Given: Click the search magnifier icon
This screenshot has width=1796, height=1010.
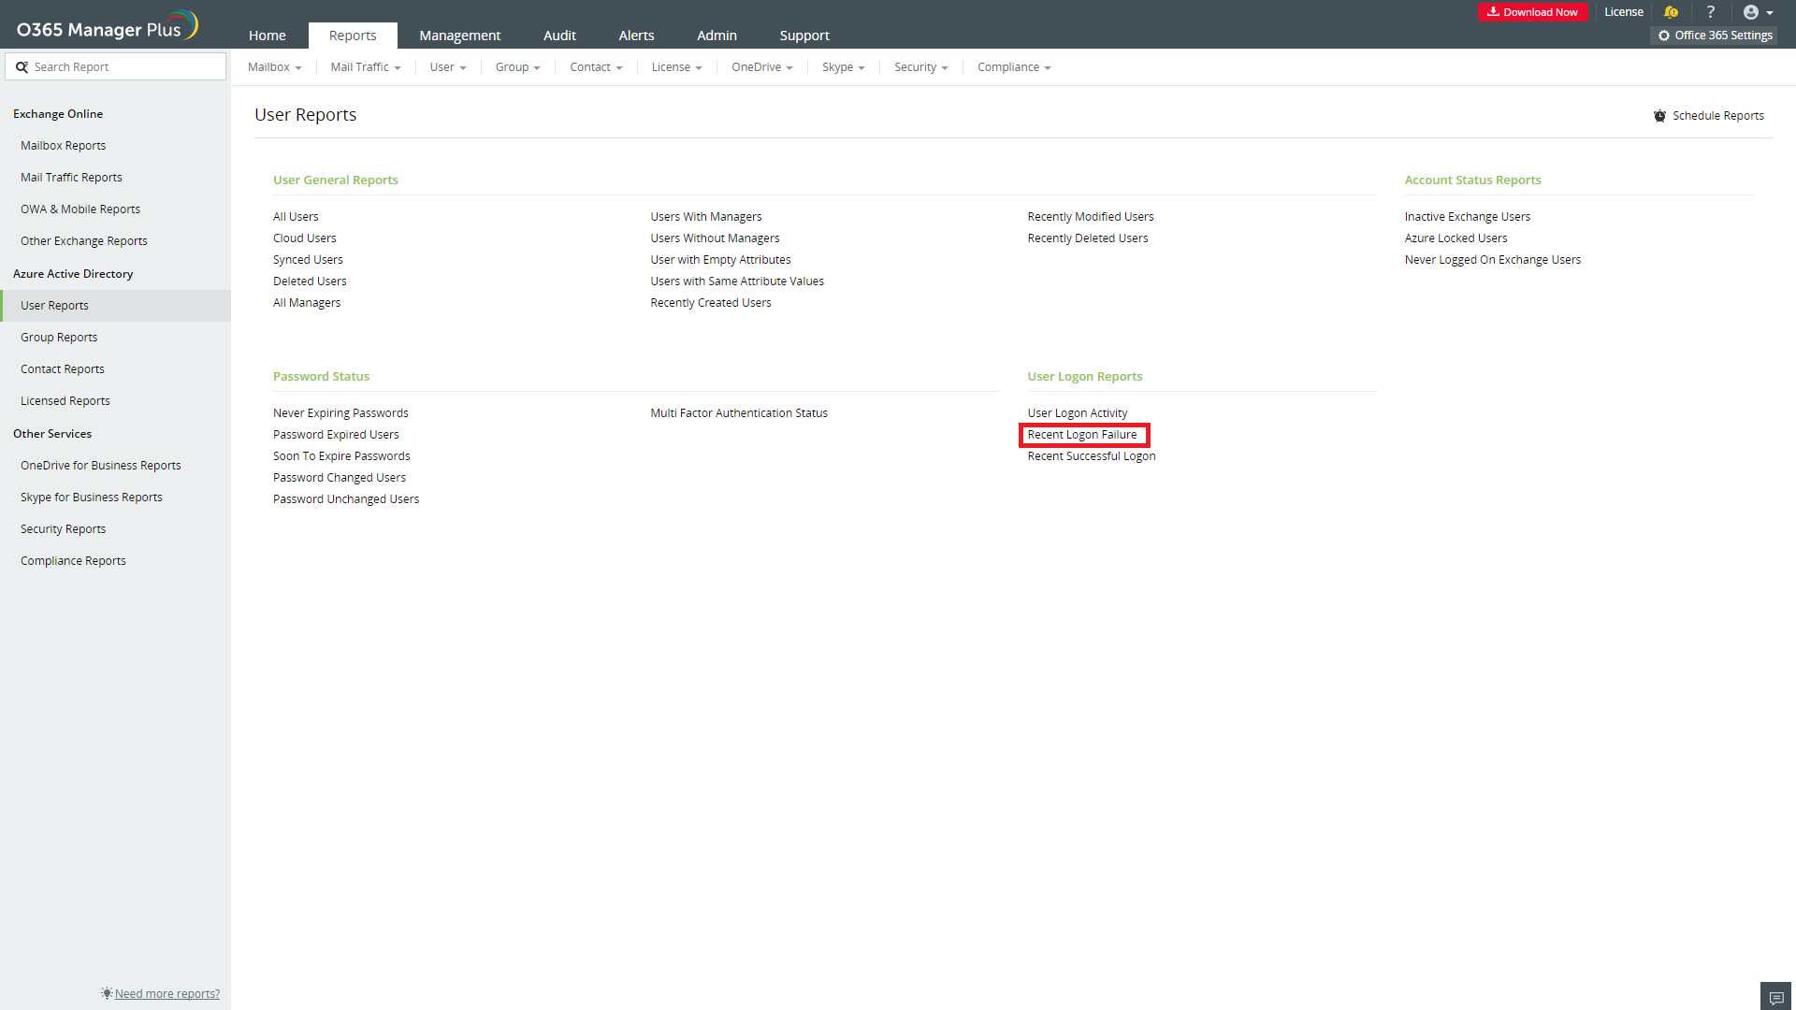Looking at the screenshot, I should click(x=22, y=67).
